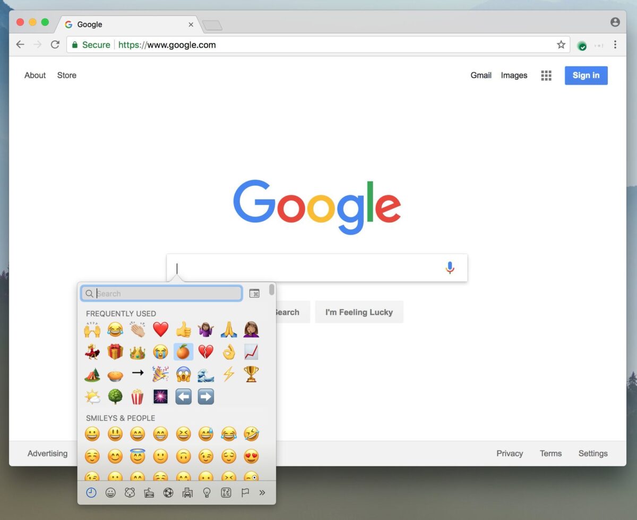Viewport: 637px width, 520px height.
Task: Click the microphone voice search icon
Action: tap(450, 268)
